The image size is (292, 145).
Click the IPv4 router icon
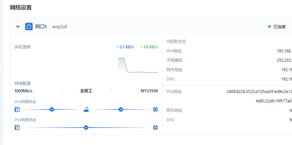pos(86,109)
